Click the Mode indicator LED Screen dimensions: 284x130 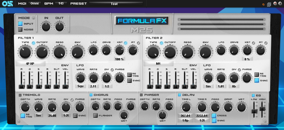(x=33, y=18)
